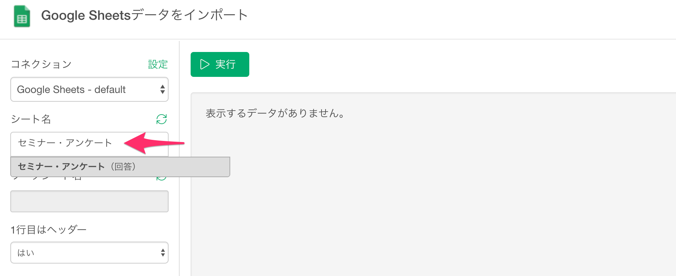Click the 1行目はヘッダー label

coord(48,230)
